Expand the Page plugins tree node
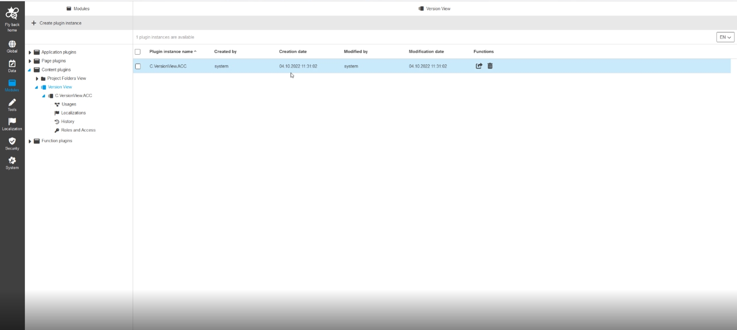Image resolution: width=737 pixels, height=330 pixels. click(x=30, y=61)
